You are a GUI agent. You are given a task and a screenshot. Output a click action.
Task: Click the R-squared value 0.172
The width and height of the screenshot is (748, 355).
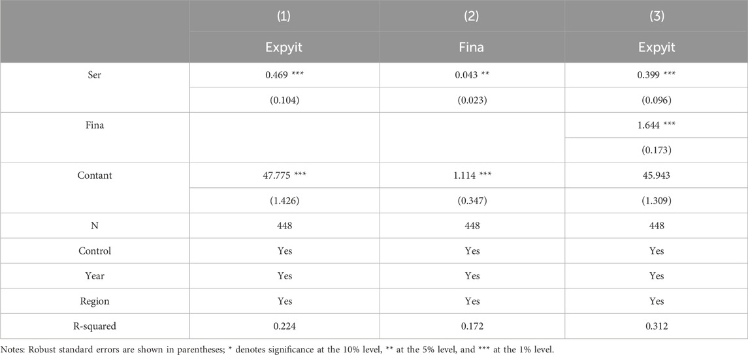472,326
